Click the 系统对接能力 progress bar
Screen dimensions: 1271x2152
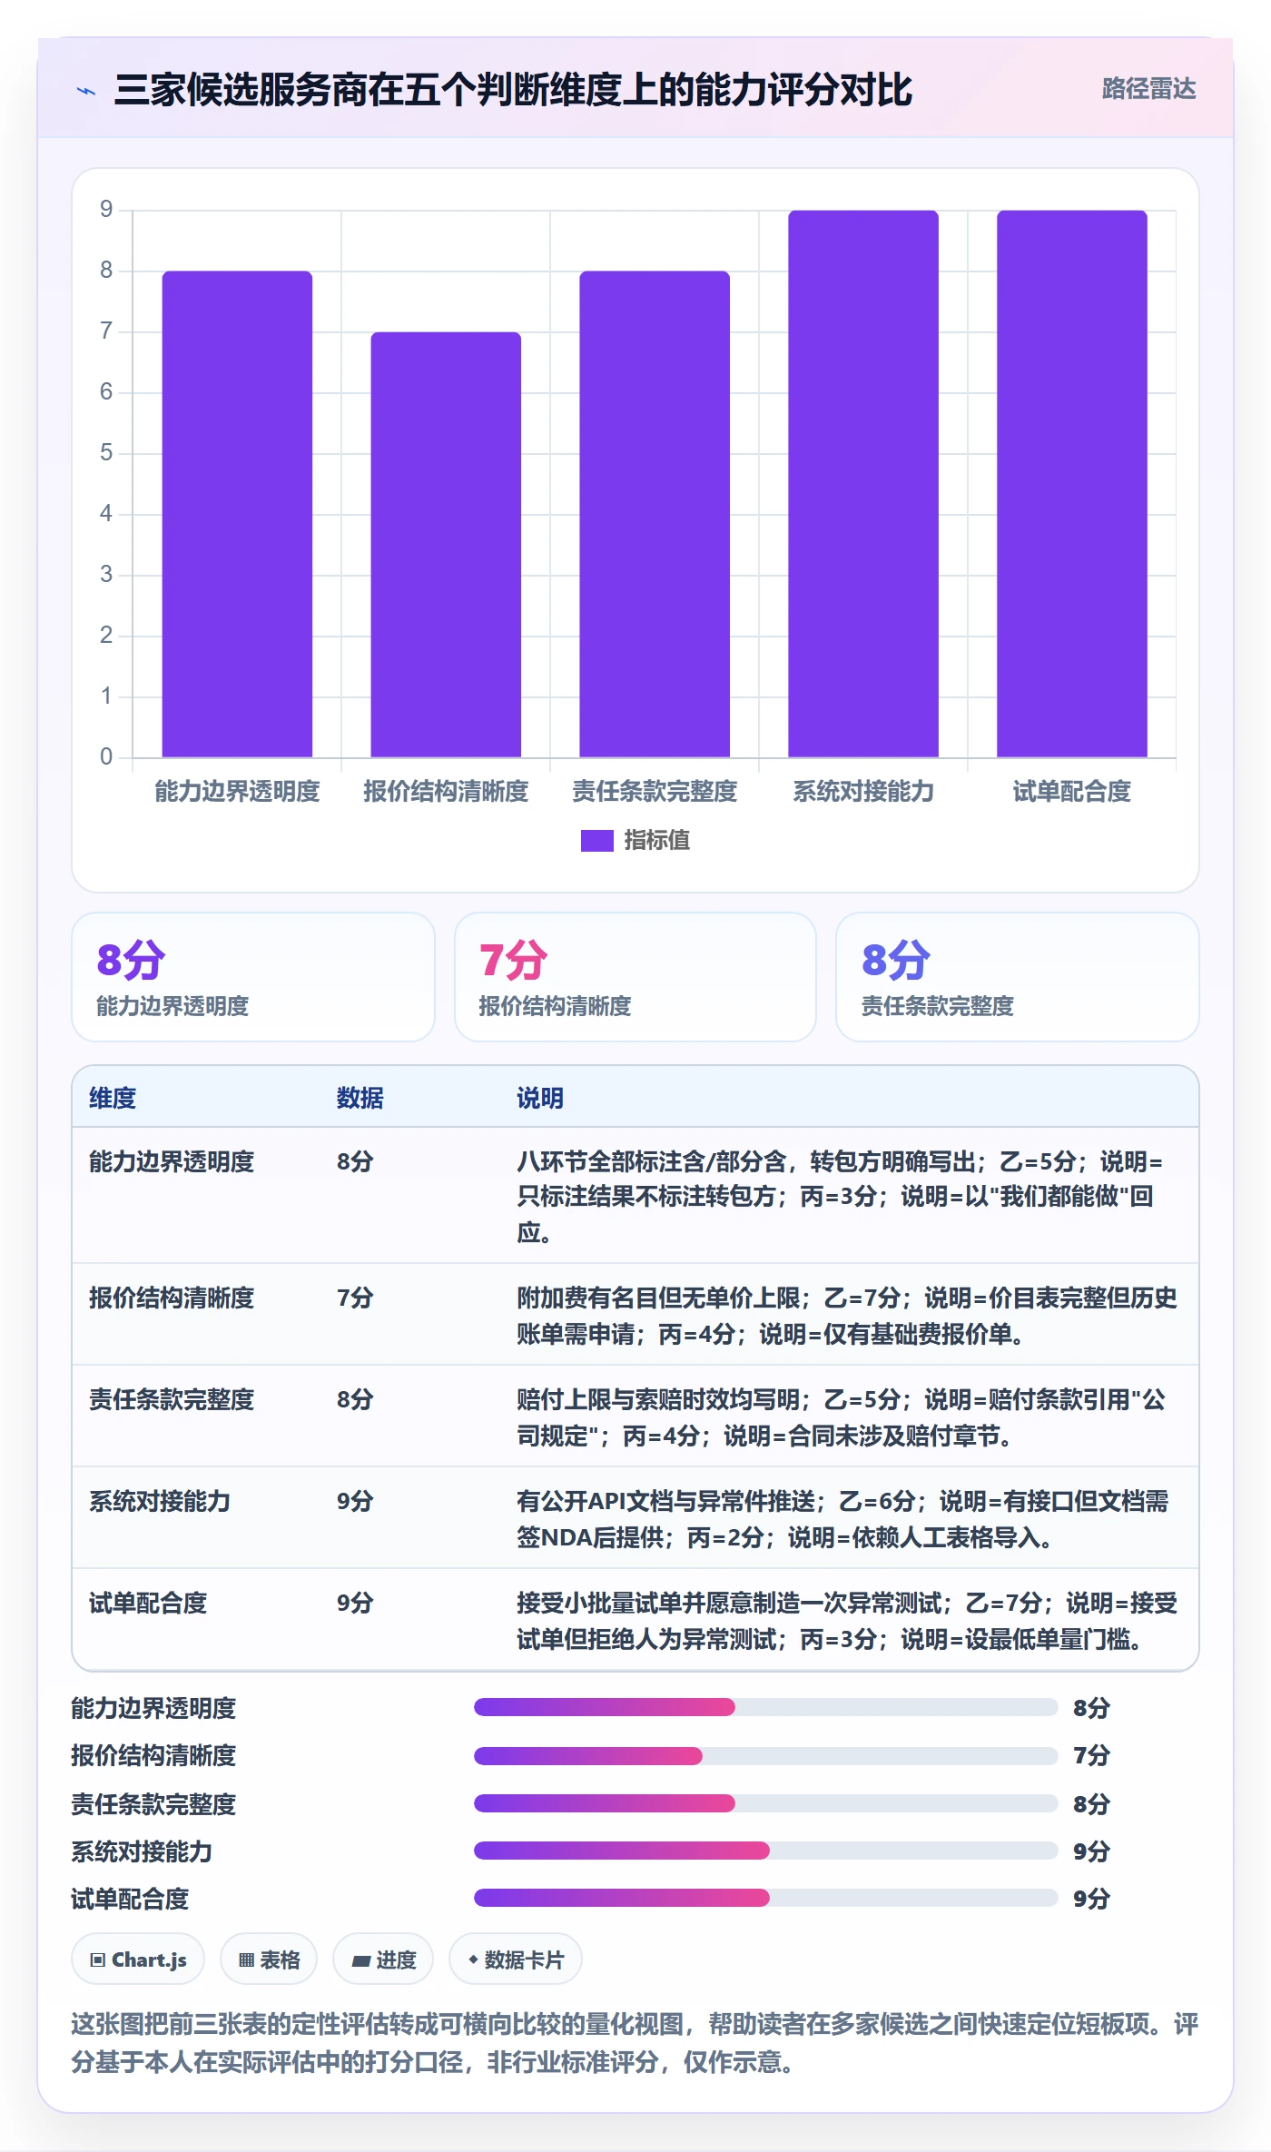(x=765, y=1851)
